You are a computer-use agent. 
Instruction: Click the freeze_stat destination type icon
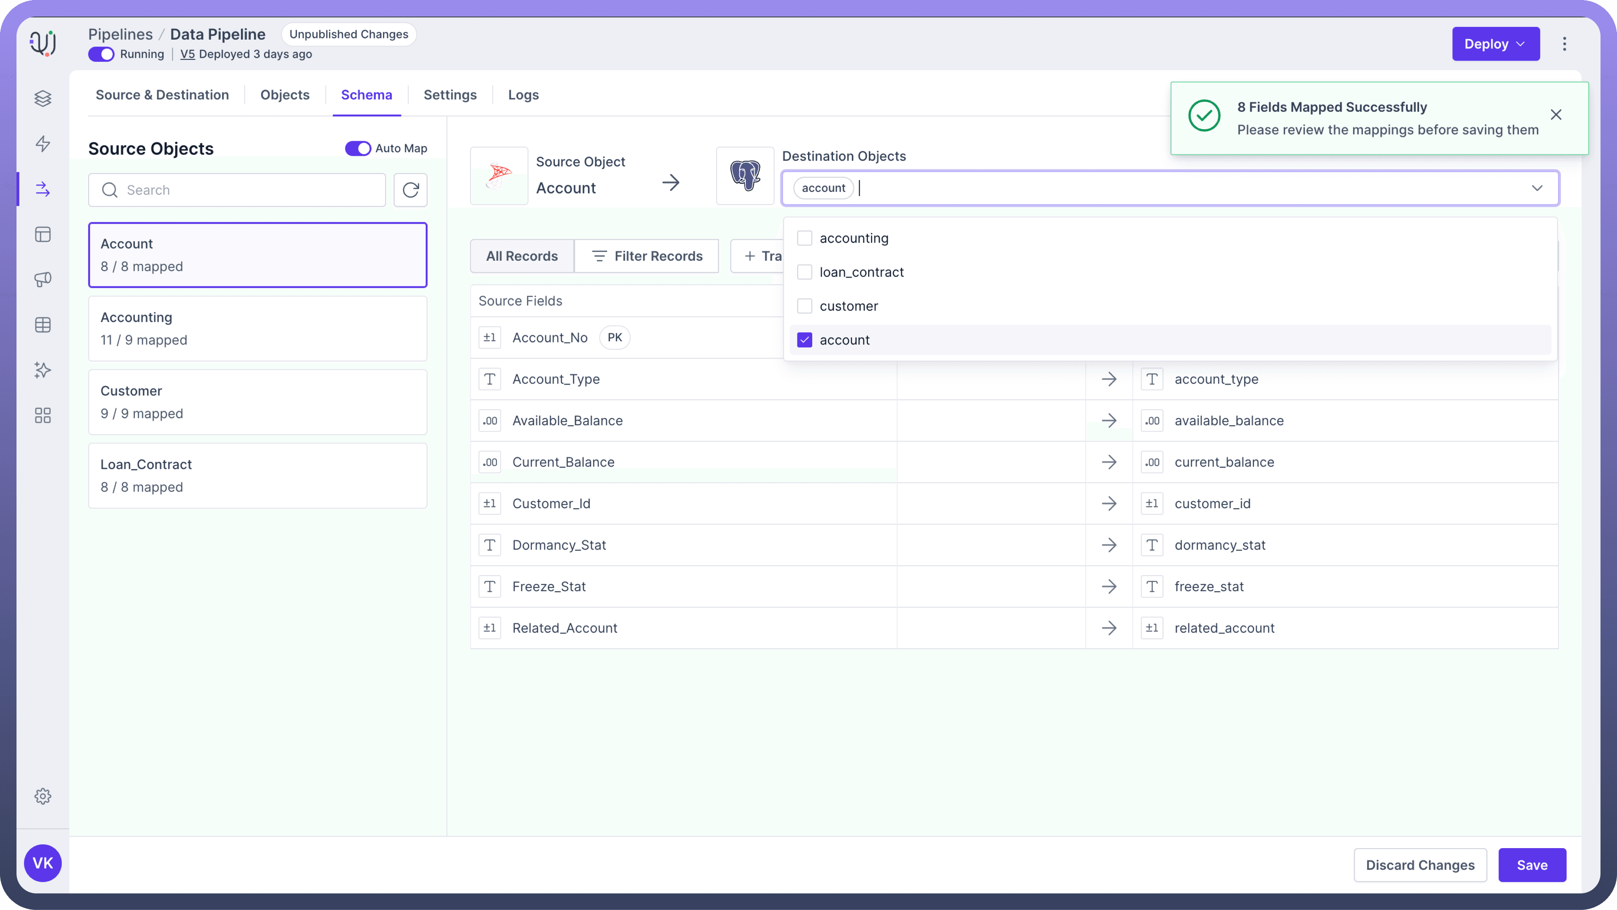(x=1152, y=586)
